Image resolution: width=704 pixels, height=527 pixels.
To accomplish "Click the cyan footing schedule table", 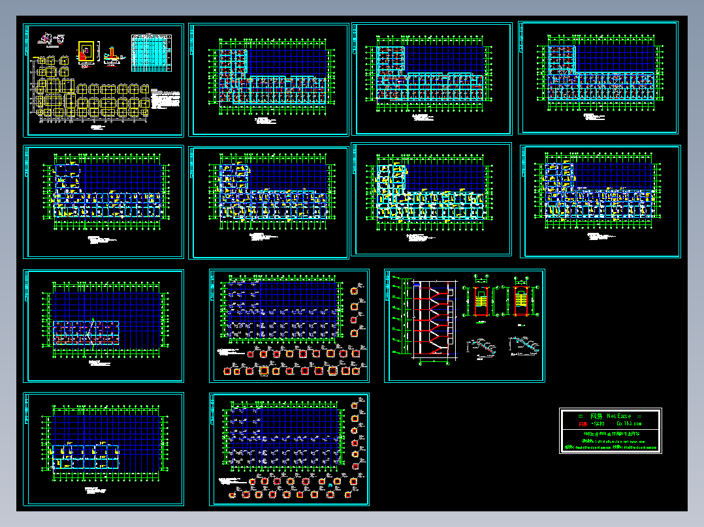I will (x=152, y=53).
